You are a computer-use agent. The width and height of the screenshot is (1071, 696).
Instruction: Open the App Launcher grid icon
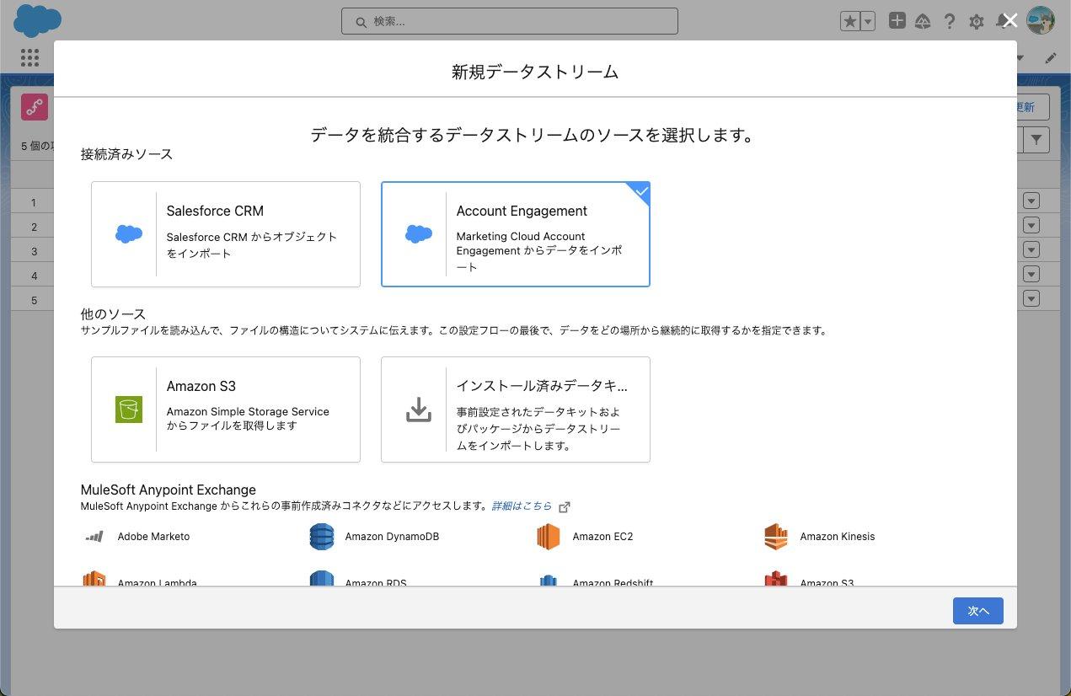tap(29, 57)
